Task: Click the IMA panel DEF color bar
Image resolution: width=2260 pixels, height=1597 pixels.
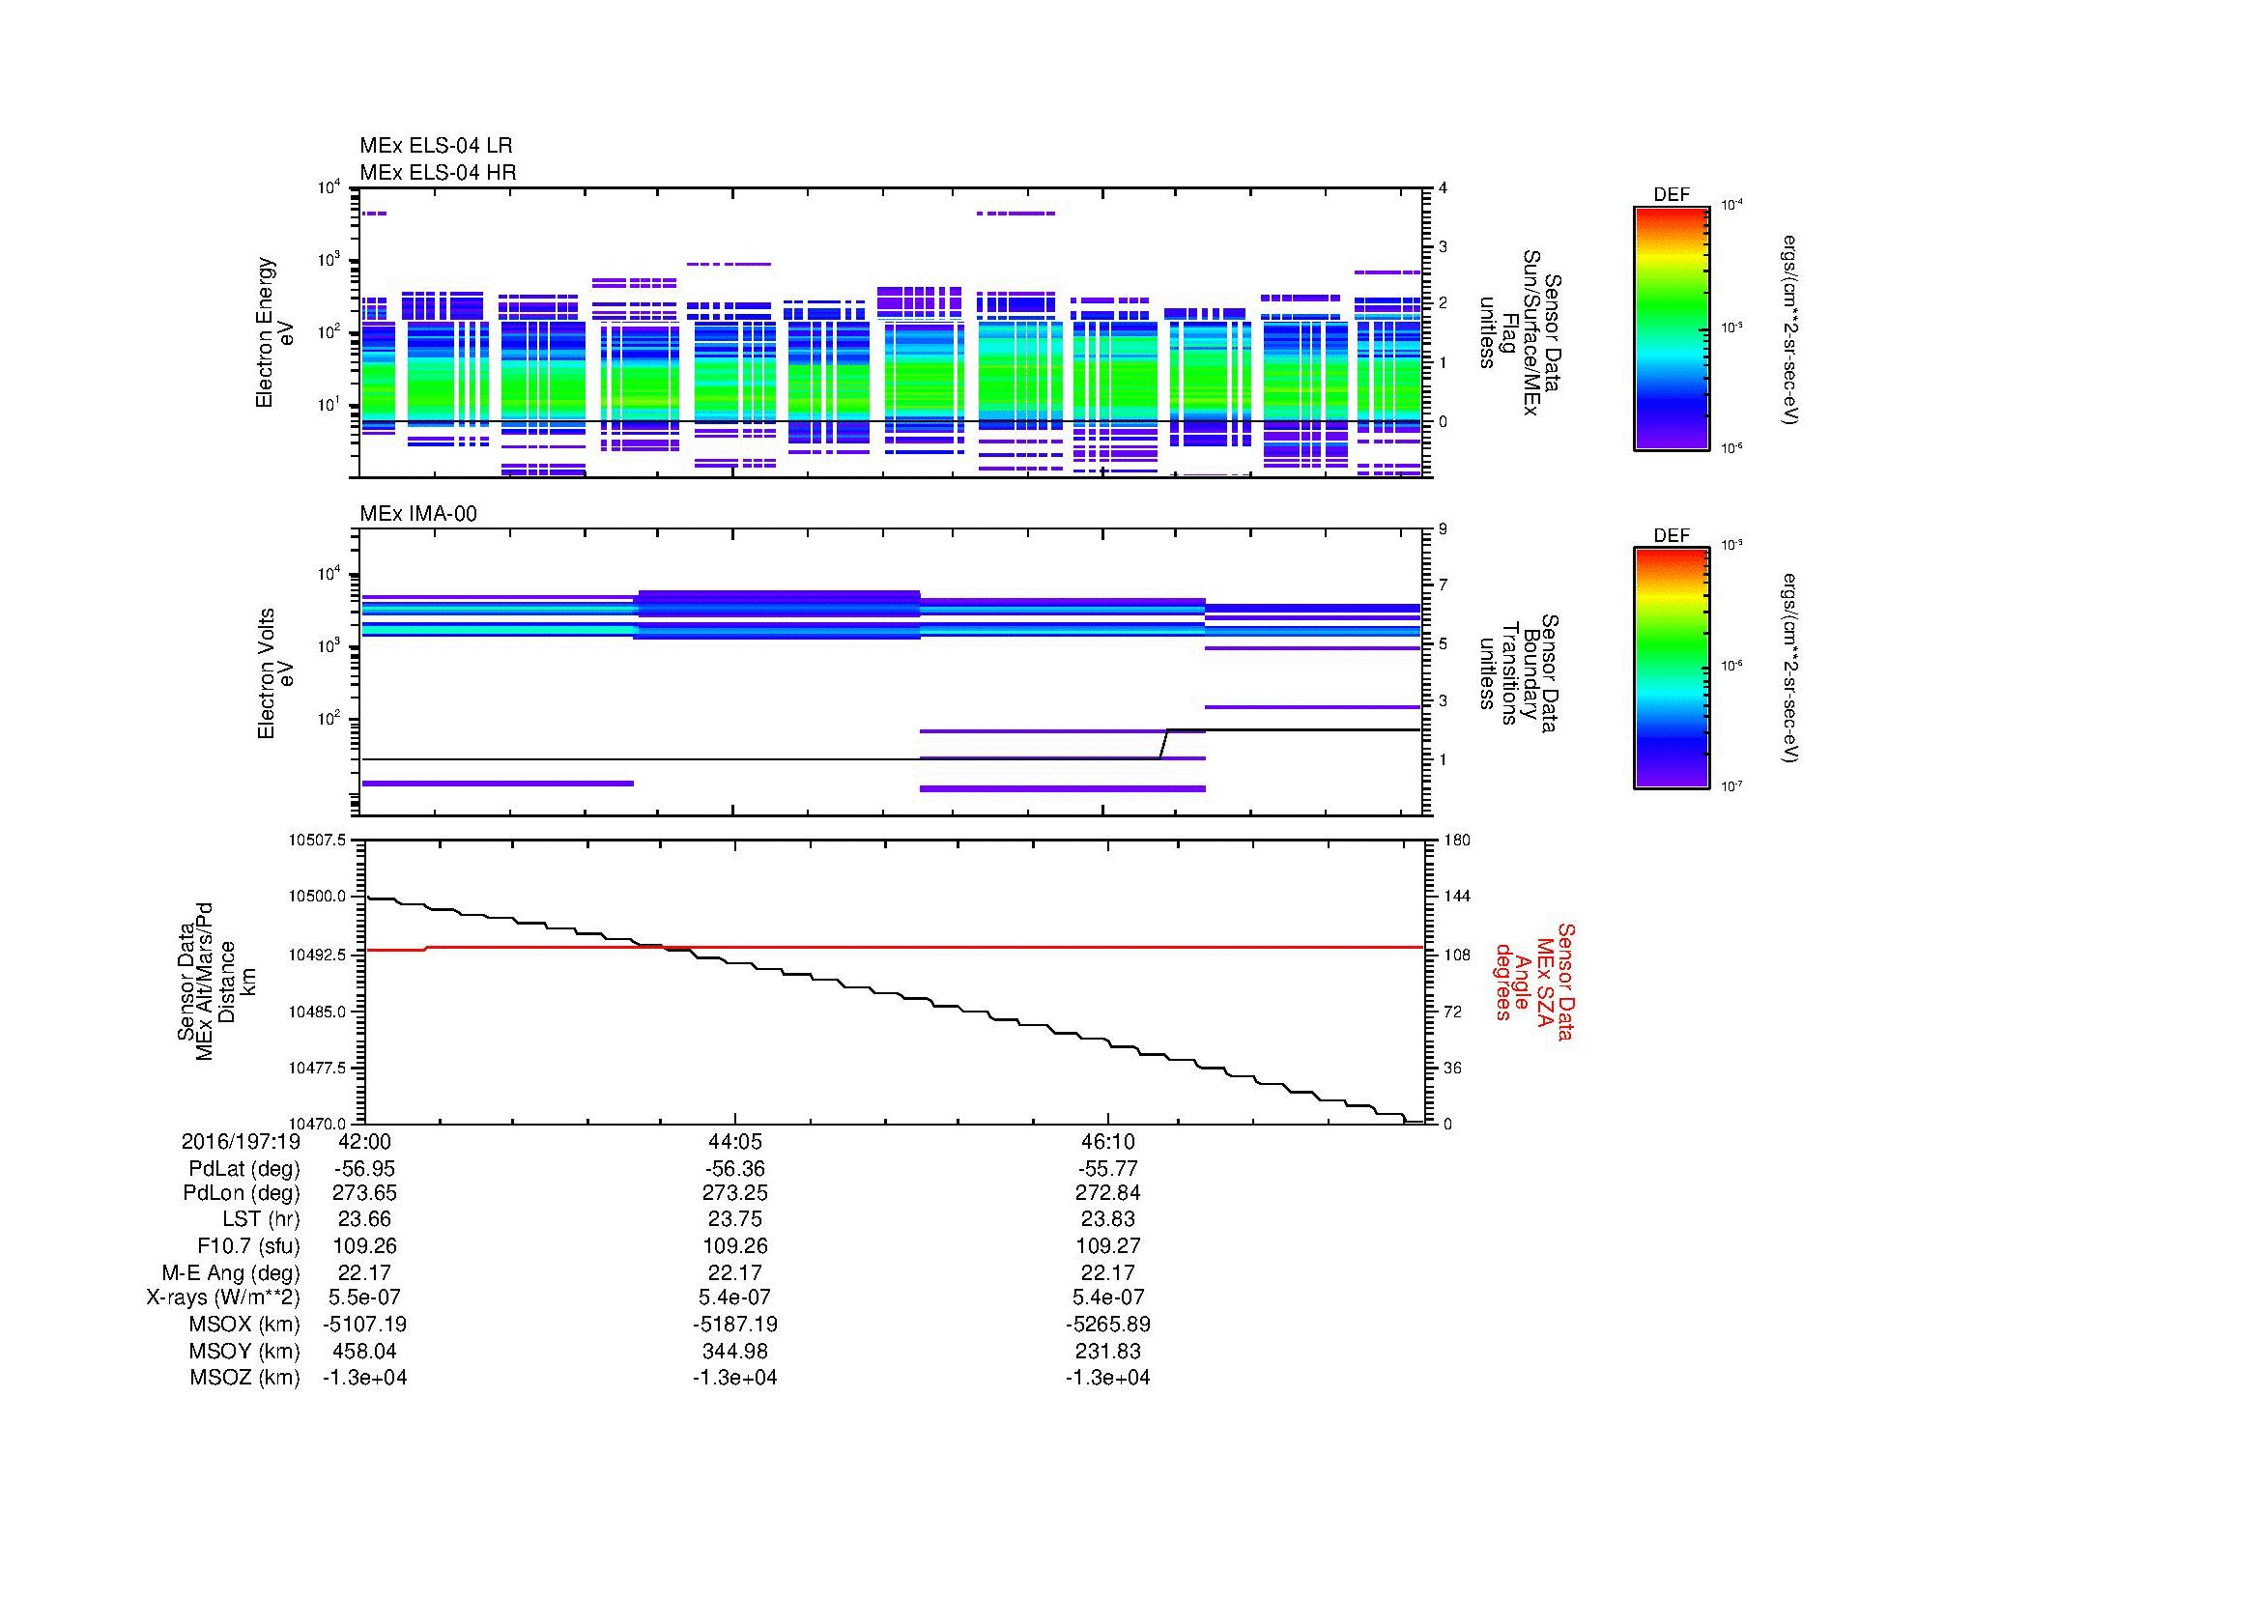Action: click(1671, 670)
